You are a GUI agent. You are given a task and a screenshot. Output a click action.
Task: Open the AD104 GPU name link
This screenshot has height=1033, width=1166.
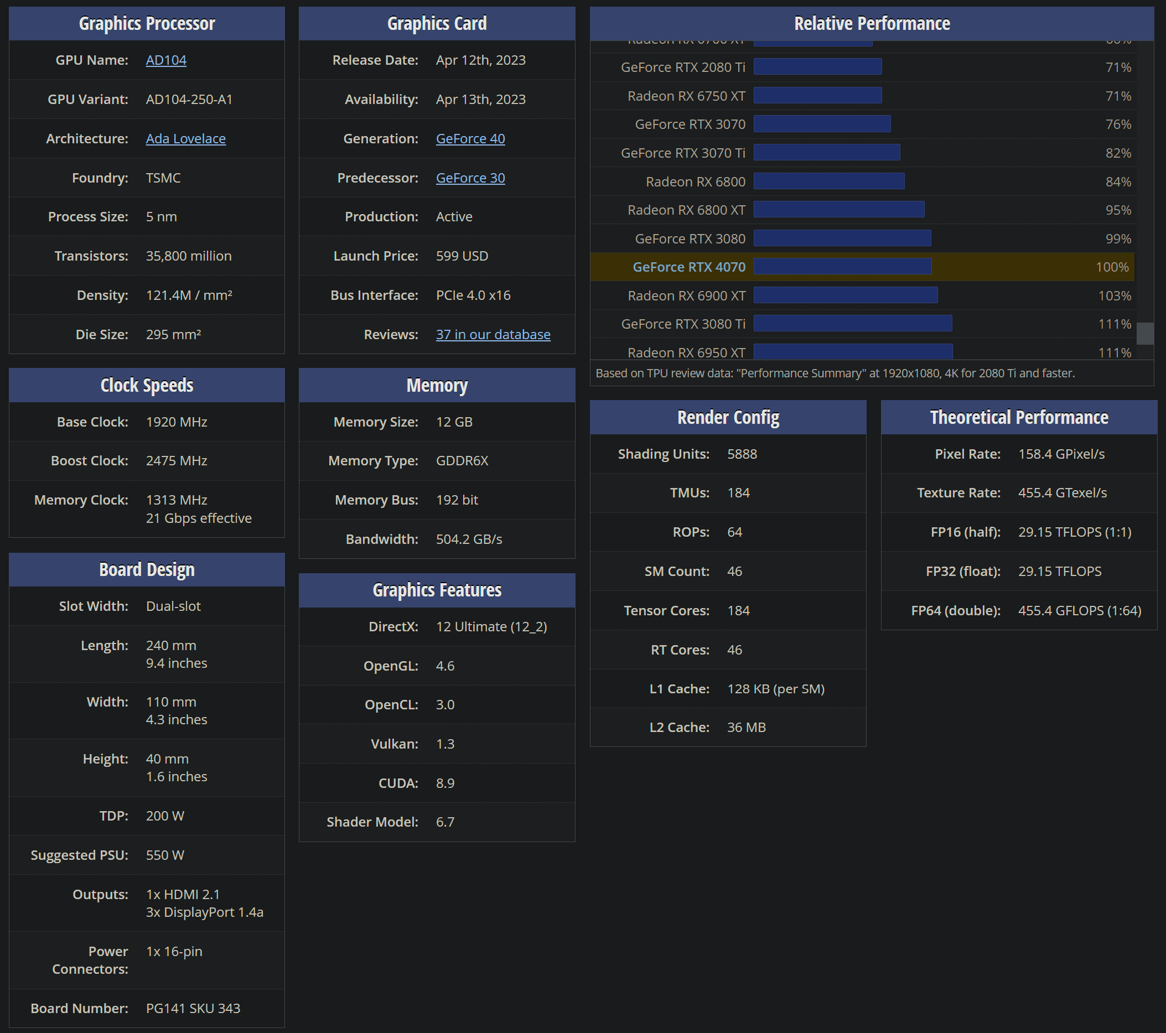[166, 60]
